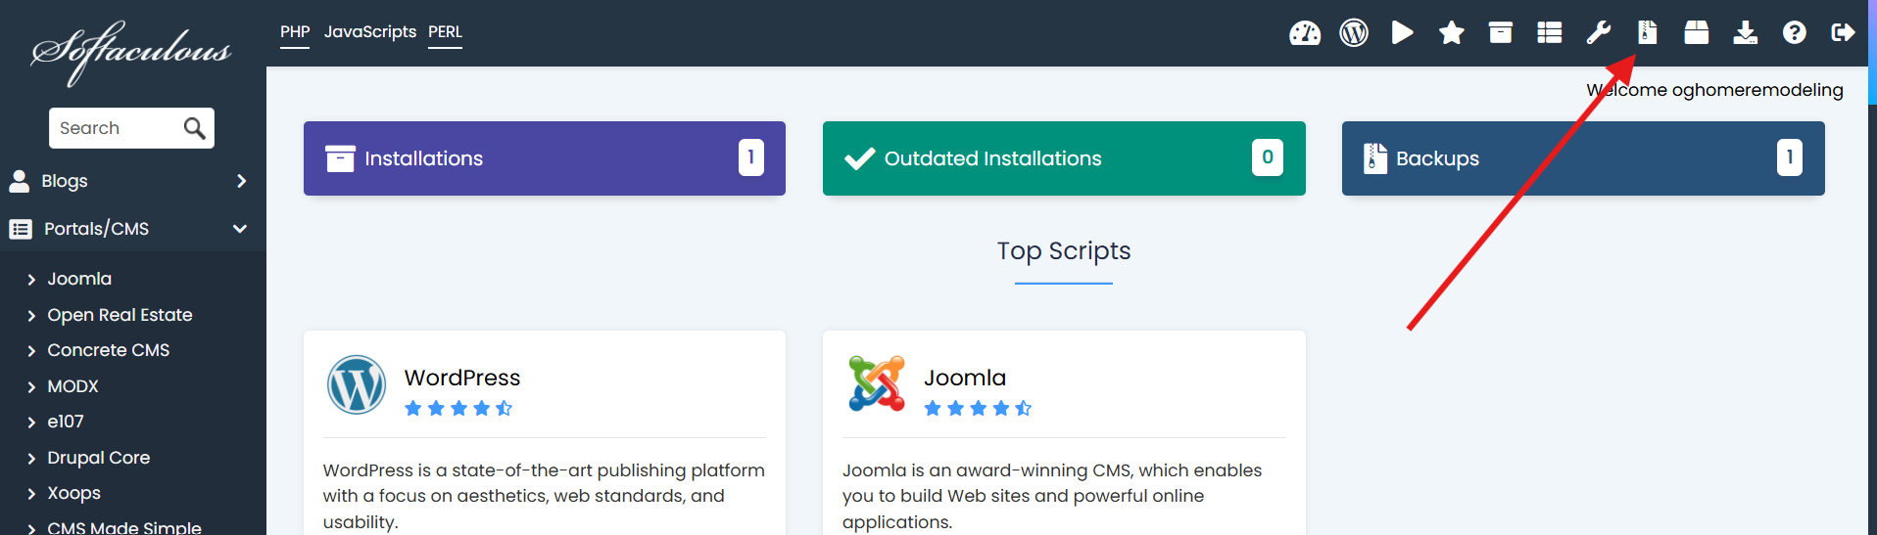The width and height of the screenshot is (1877, 535).
Task: Click the Search input field
Action: click(118, 128)
